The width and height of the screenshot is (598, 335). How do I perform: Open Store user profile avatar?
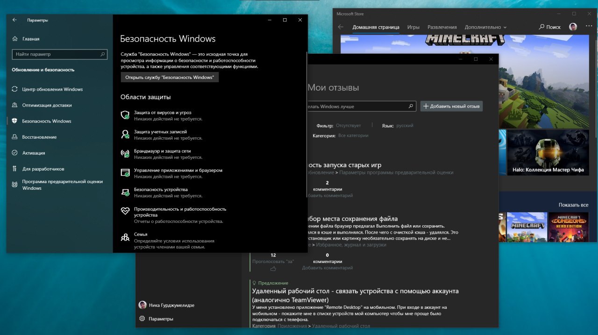(x=573, y=27)
